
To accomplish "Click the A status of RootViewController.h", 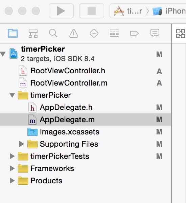I will pyautogui.click(x=159, y=71).
